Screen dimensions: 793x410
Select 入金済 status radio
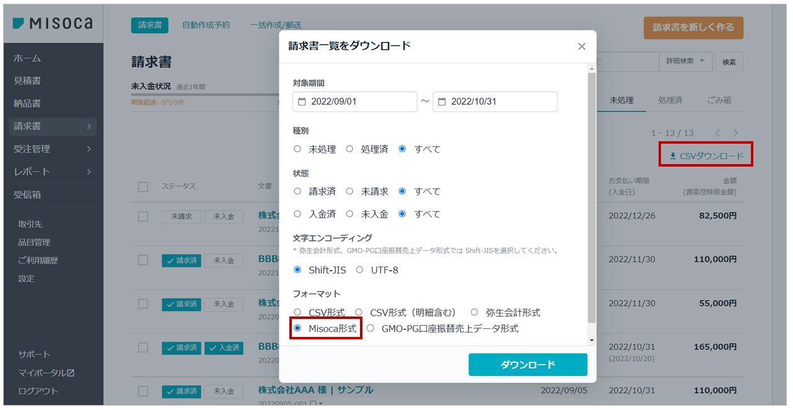coord(297,214)
